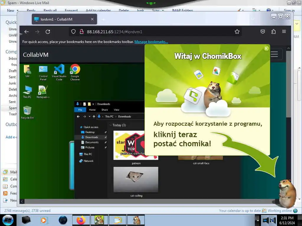Expand the recent locations dropdown in explorer
This screenshot has height=226, width=302.
pyautogui.click(x=89, y=117)
